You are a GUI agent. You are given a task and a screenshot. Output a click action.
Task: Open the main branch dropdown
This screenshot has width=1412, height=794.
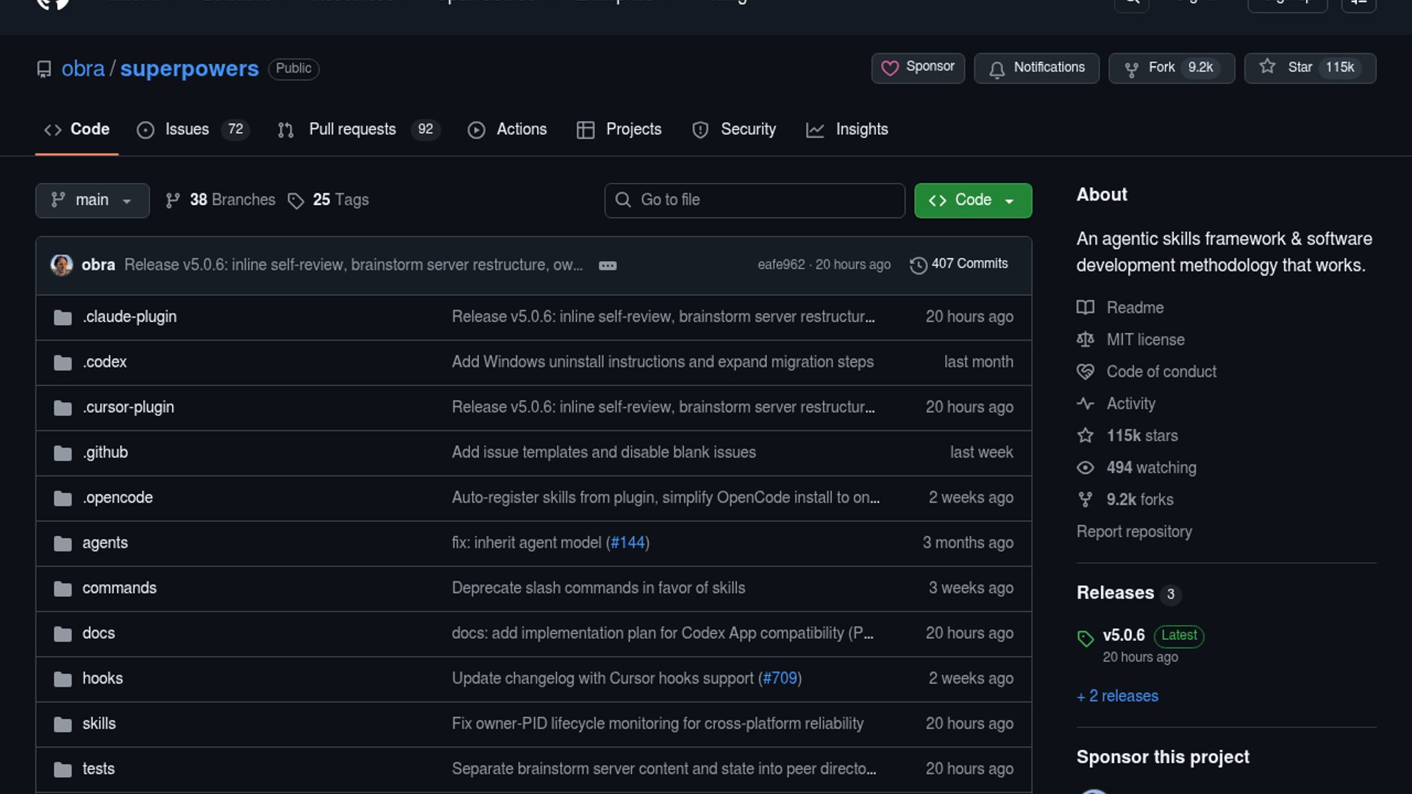92,200
